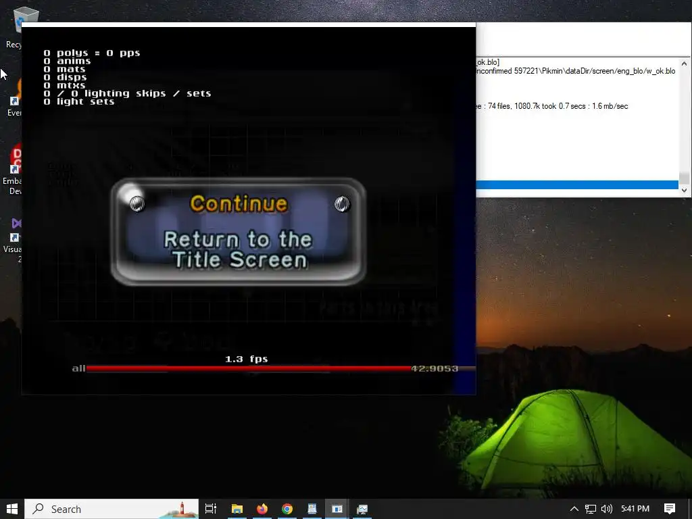Click the '0 / 0 lighting skips / sets' line
The height and width of the screenshot is (519, 692).
(127, 93)
